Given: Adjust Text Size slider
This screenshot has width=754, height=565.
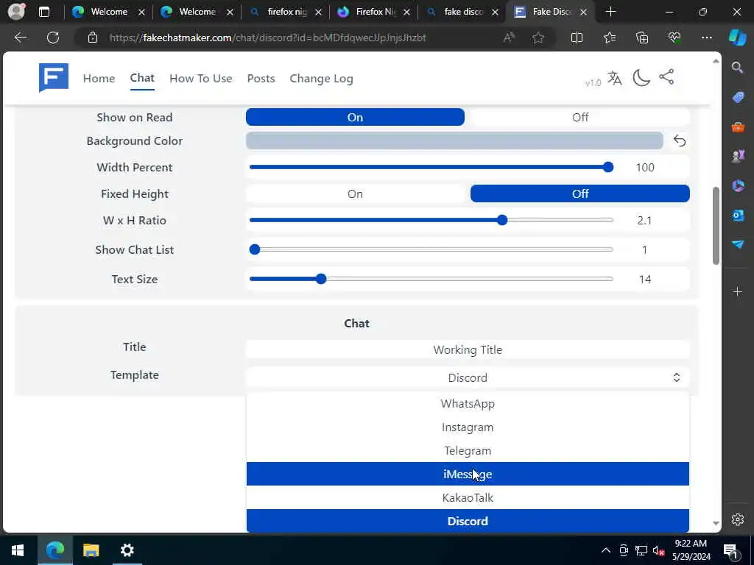Looking at the screenshot, I should click(x=431, y=279).
